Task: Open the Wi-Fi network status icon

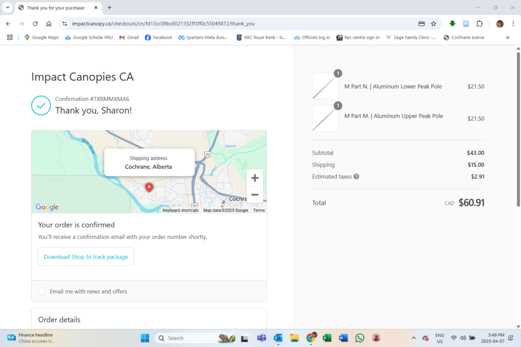Action: (453, 338)
